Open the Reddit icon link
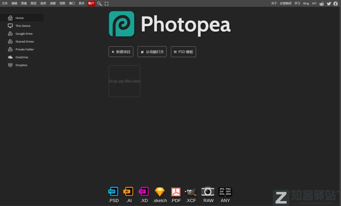 322,3
